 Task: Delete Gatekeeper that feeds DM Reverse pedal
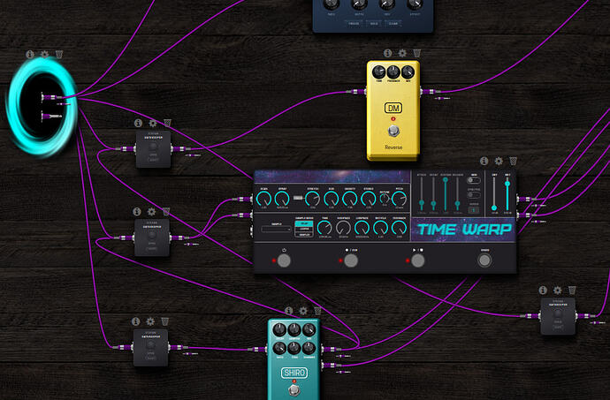(x=167, y=124)
